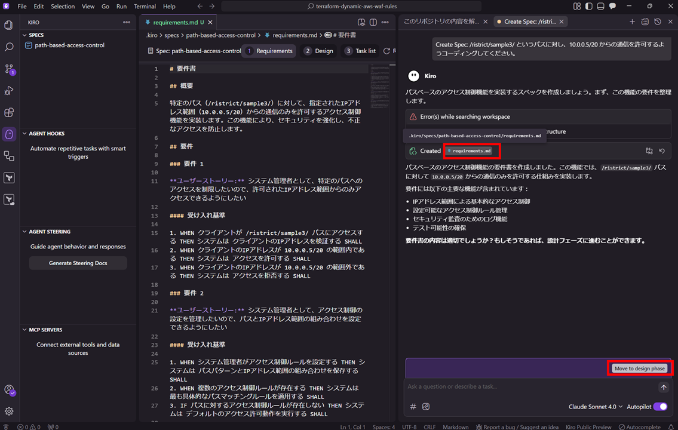The height and width of the screenshot is (430, 678).
Task: Click the terraform-dynamic-aws-waf-rules search bar
Action: coord(351,7)
